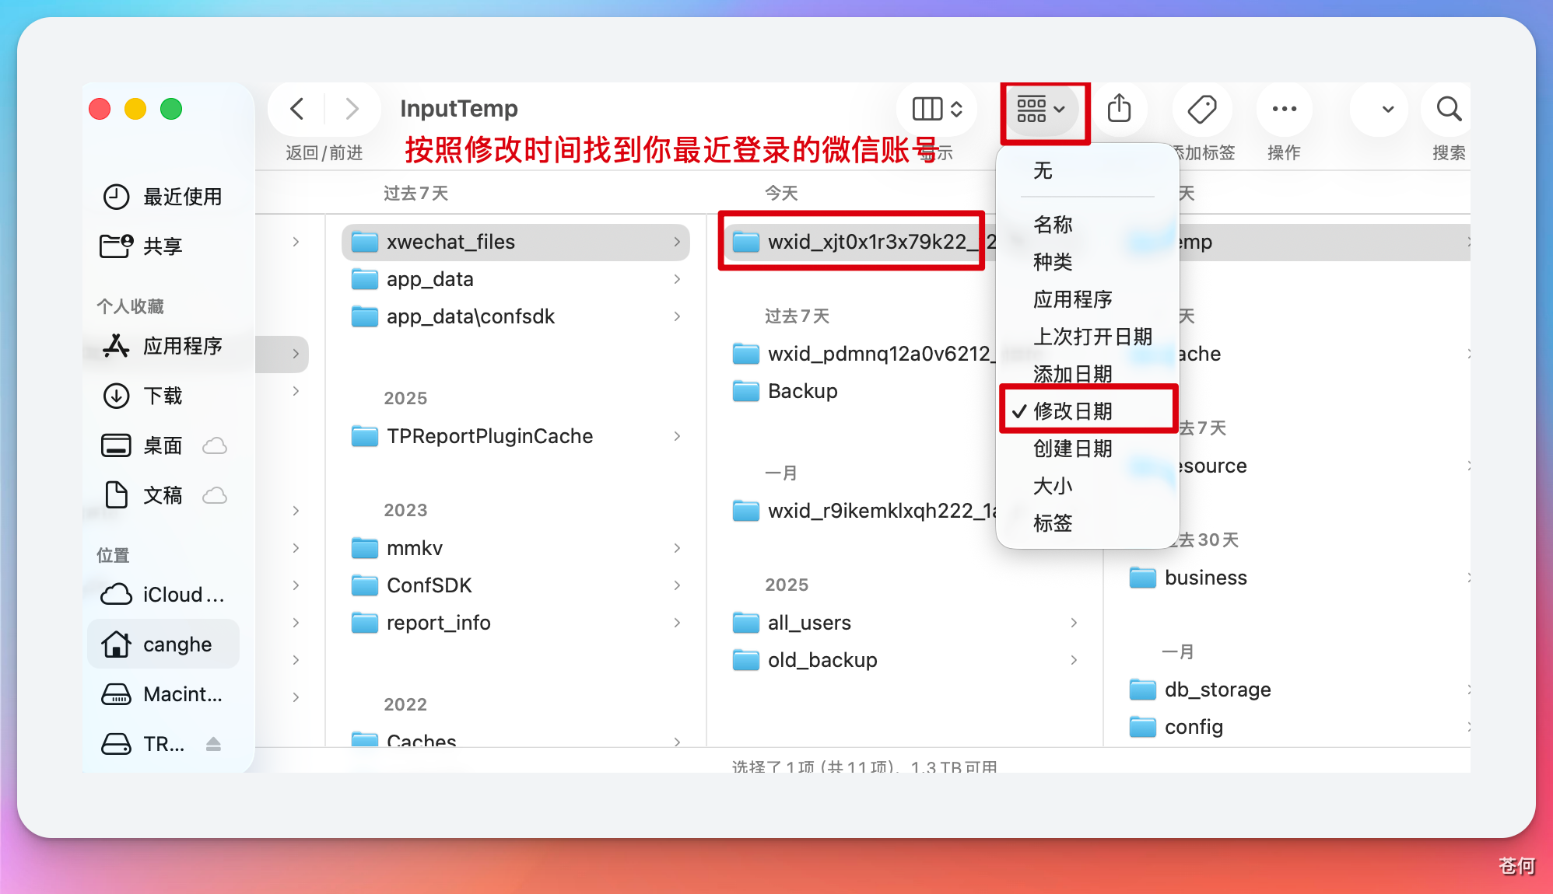Screen dimensions: 1553x894
Task: Expand TPReportPluginCache with its chevron
Action: click(x=677, y=436)
